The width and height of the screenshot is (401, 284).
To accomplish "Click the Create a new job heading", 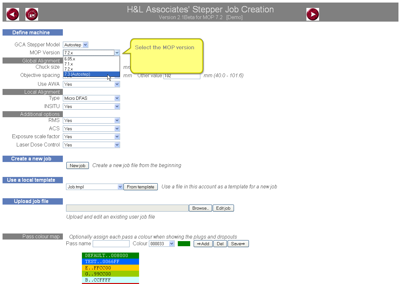I will 33,159.
